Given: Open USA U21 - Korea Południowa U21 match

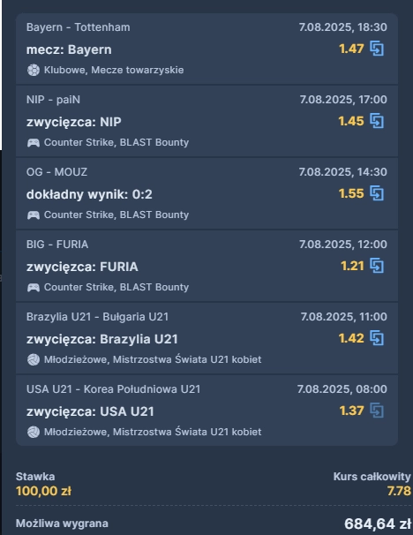Looking at the screenshot, I should tap(113, 389).
